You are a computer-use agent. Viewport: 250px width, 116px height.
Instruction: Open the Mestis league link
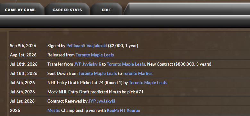point(54,110)
